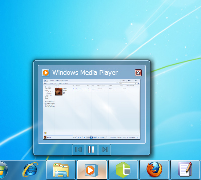Click Windows Media Player taskbar button

[x=92, y=170]
